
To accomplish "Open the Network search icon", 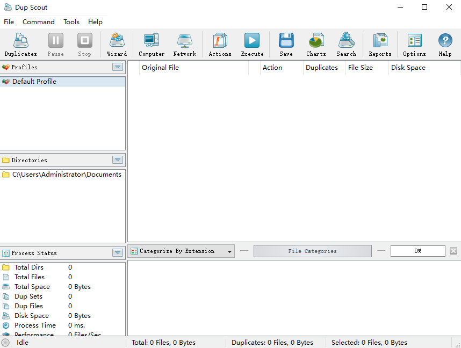I will click(x=184, y=45).
